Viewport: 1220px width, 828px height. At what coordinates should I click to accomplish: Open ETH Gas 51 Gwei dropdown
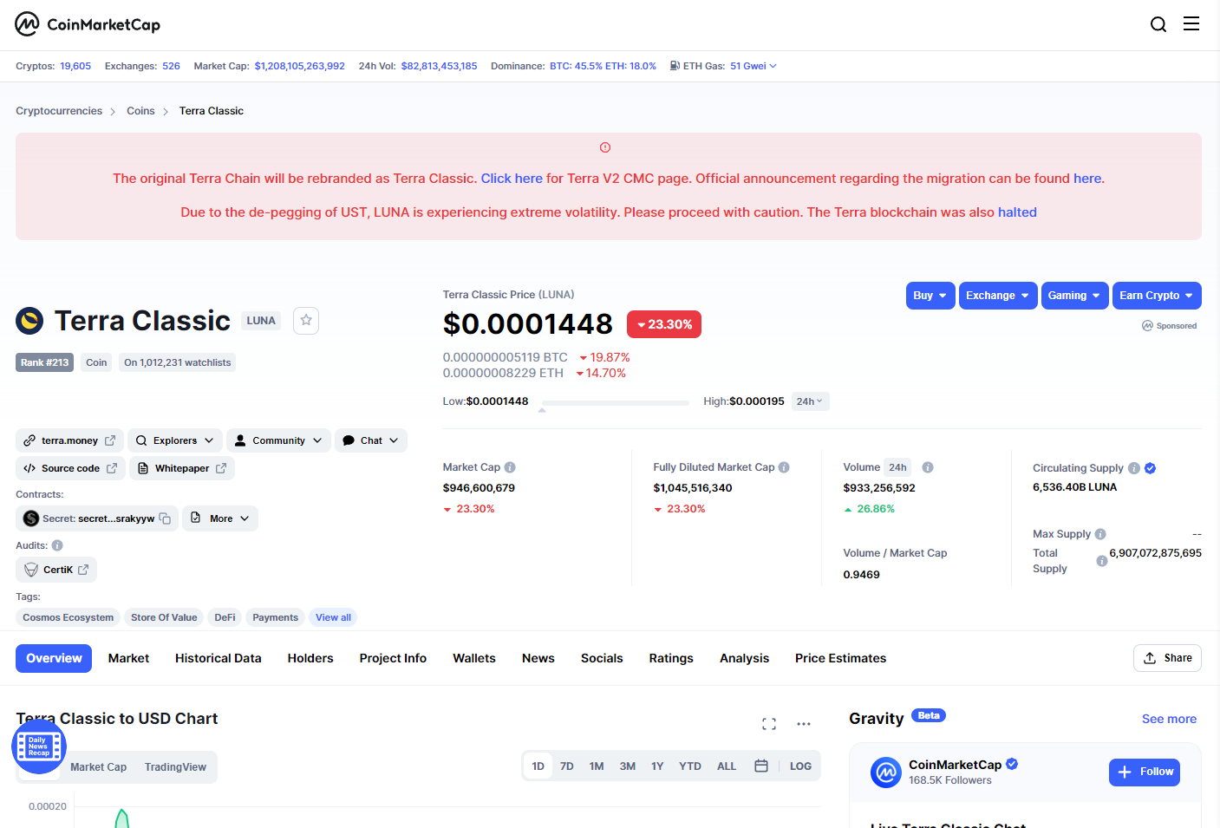click(x=754, y=66)
